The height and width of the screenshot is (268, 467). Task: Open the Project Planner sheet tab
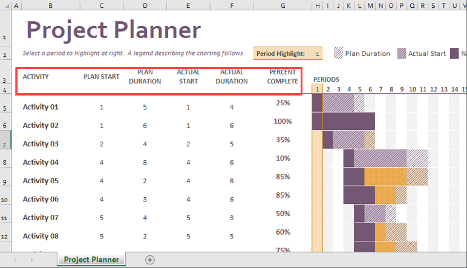[91, 260]
